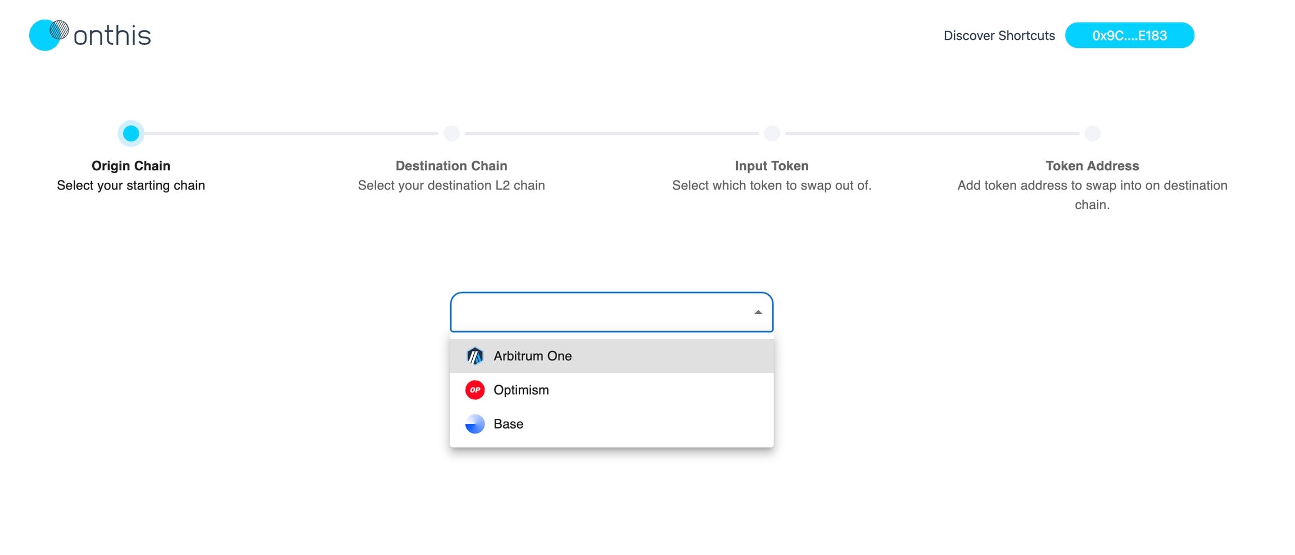Image resolution: width=1295 pixels, height=555 pixels.
Task: Click the Destination Chain step title
Action: [x=451, y=166]
